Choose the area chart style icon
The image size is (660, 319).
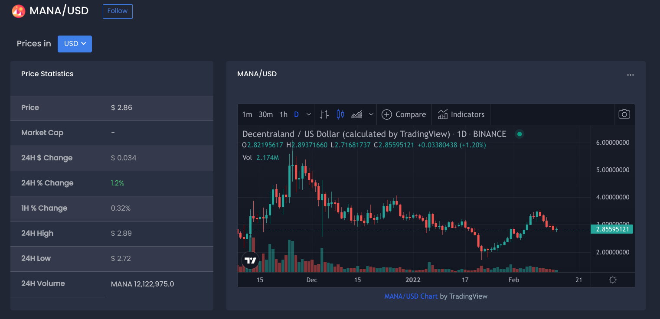click(x=356, y=114)
